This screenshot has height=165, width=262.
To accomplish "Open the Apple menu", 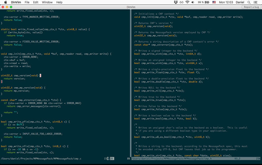I will 6,2.
